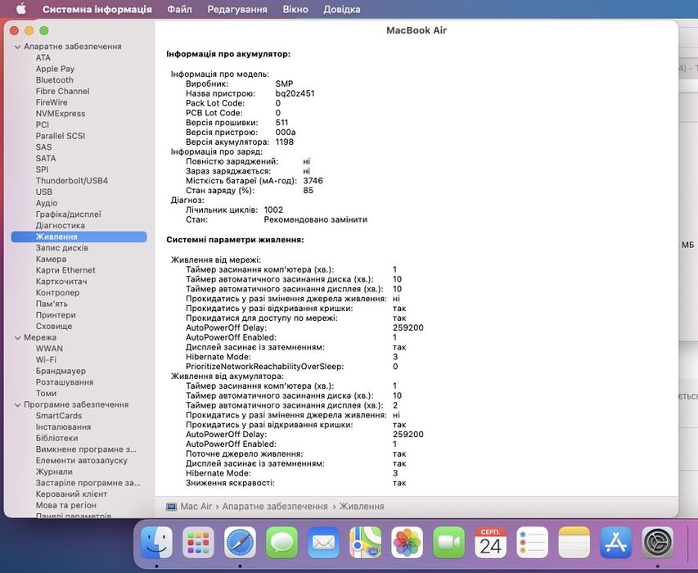The image size is (698, 573).
Task: Select Розташування in sidebar
Action: click(65, 382)
